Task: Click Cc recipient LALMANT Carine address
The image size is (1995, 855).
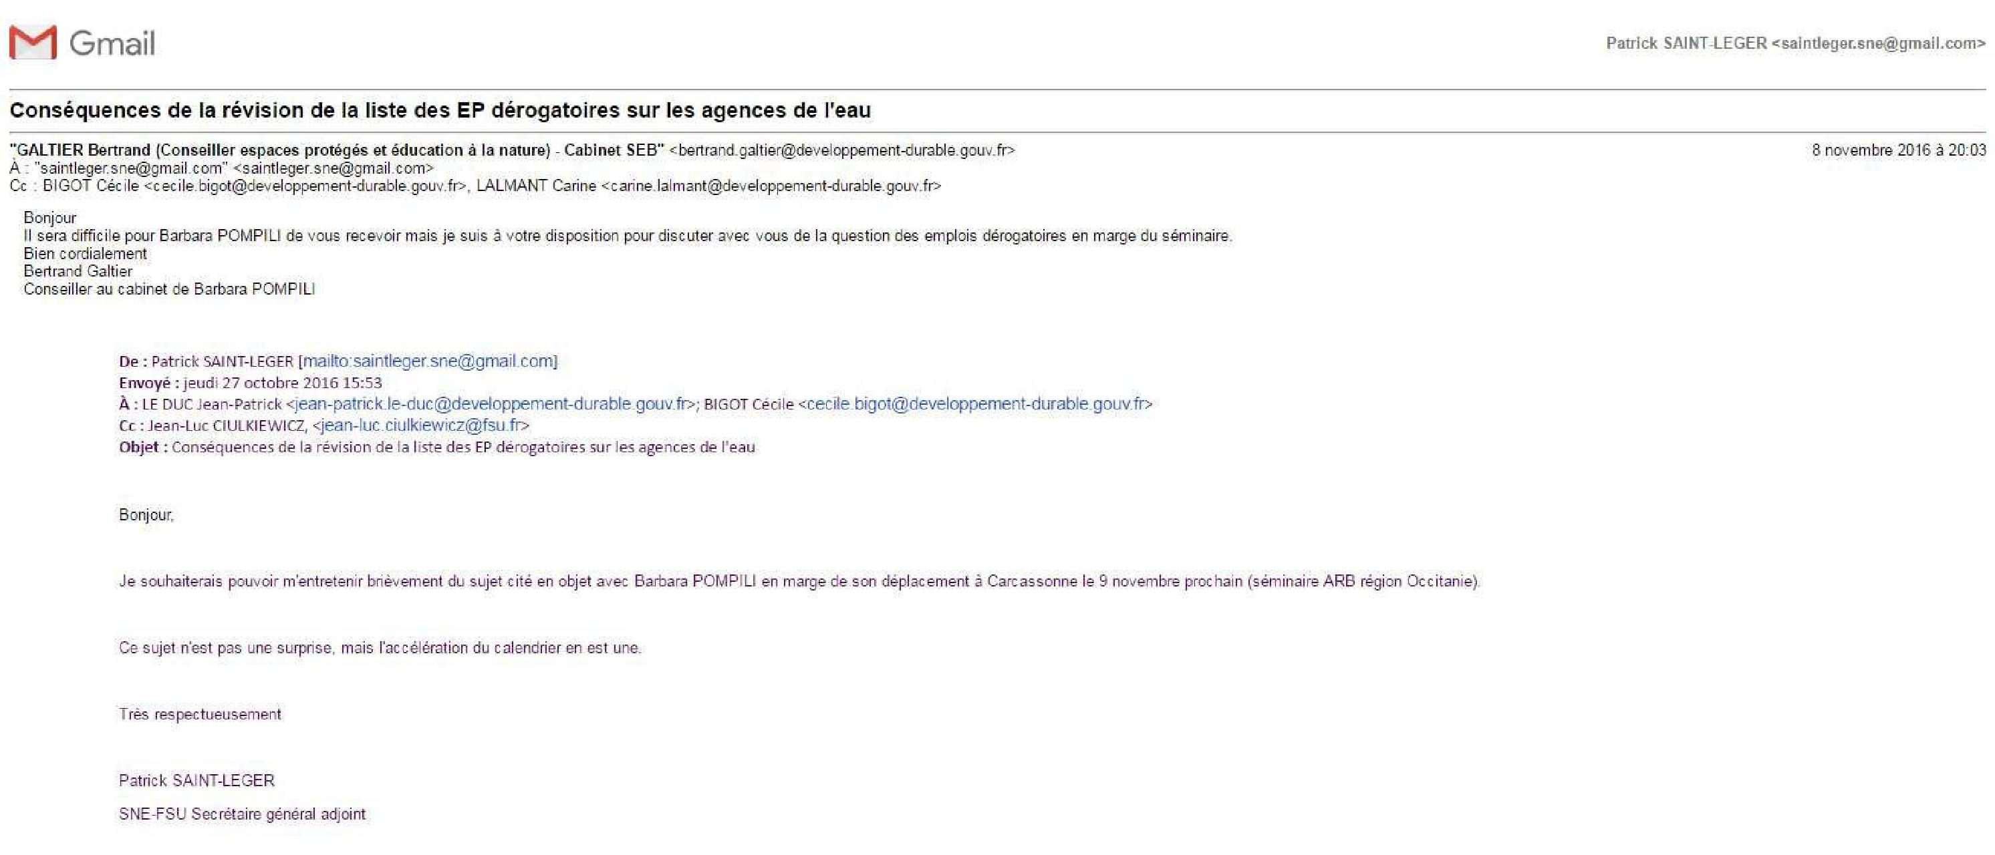Action: coord(708,186)
